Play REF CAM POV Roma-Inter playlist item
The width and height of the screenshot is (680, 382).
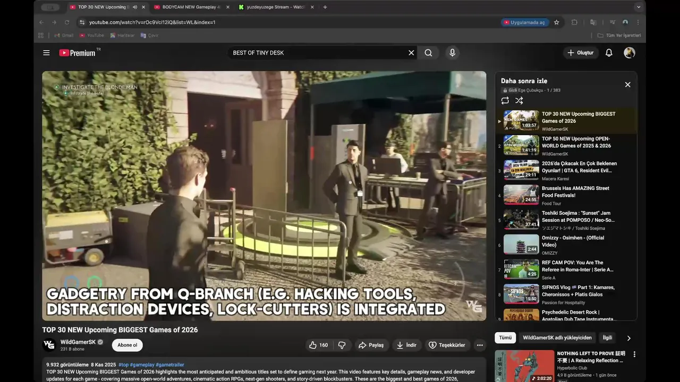point(566,270)
